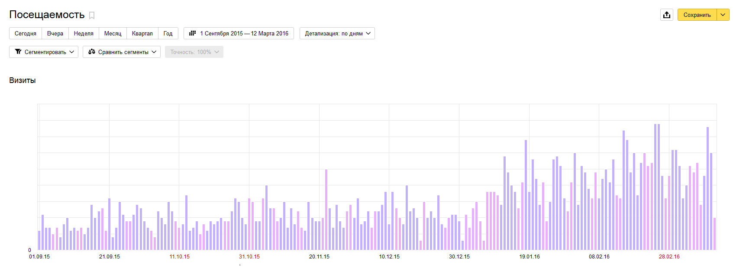Image resolution: width=733 pixels, height=274 pixels.
Task: Click the 01.09.15 axis date label
Action: 39,257
